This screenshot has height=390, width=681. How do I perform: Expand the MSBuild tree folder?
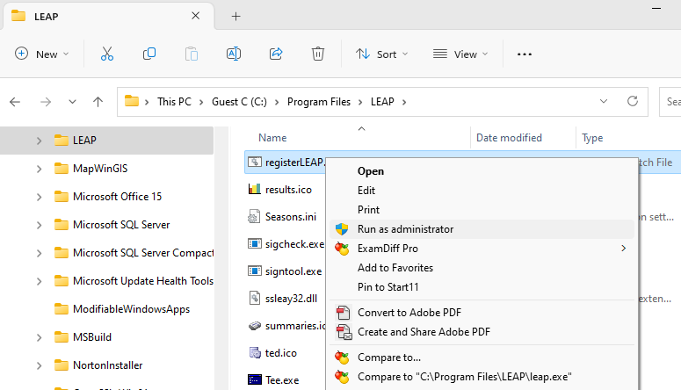[x=39, y=337]
